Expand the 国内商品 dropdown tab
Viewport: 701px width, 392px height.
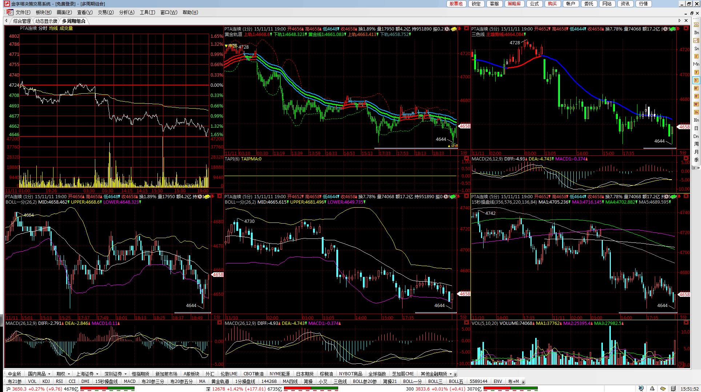[48, 374]
